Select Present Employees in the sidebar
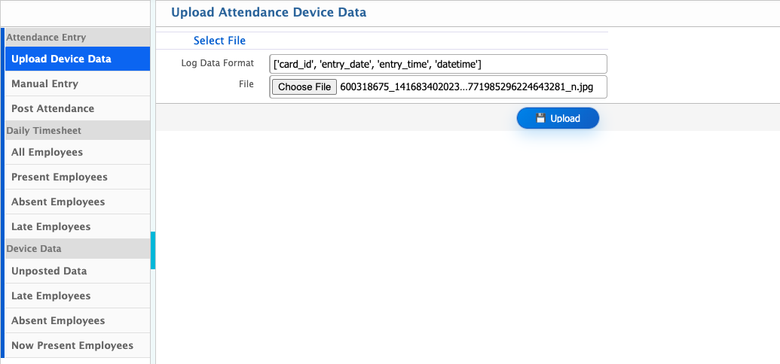Viewport: 780px width, 364px height. 60,177
